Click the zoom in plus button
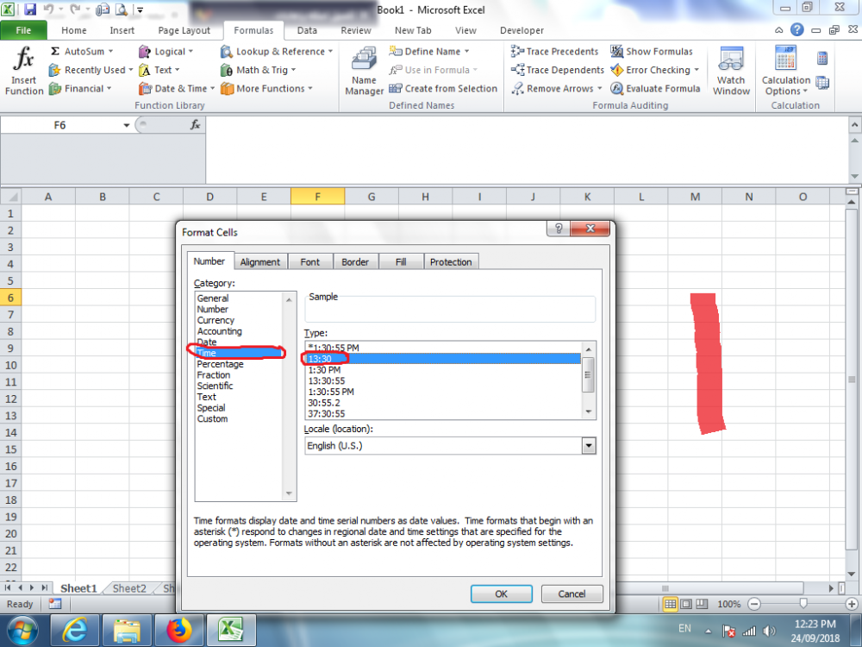 [853, 604]
